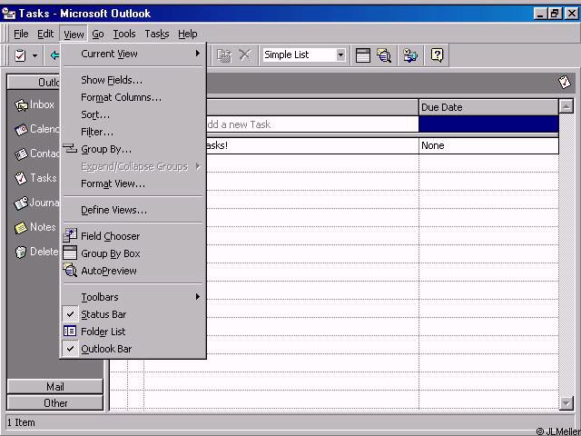581x436 pixels.
Task: Click the Journal icon in Outlook Bar
Action: [x=21, y=203]
